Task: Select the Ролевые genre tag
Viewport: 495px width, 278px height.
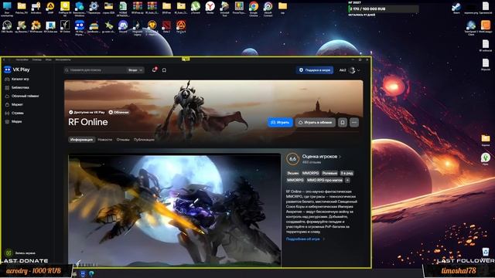Action: pyautogui.click(x=329, y=173)
